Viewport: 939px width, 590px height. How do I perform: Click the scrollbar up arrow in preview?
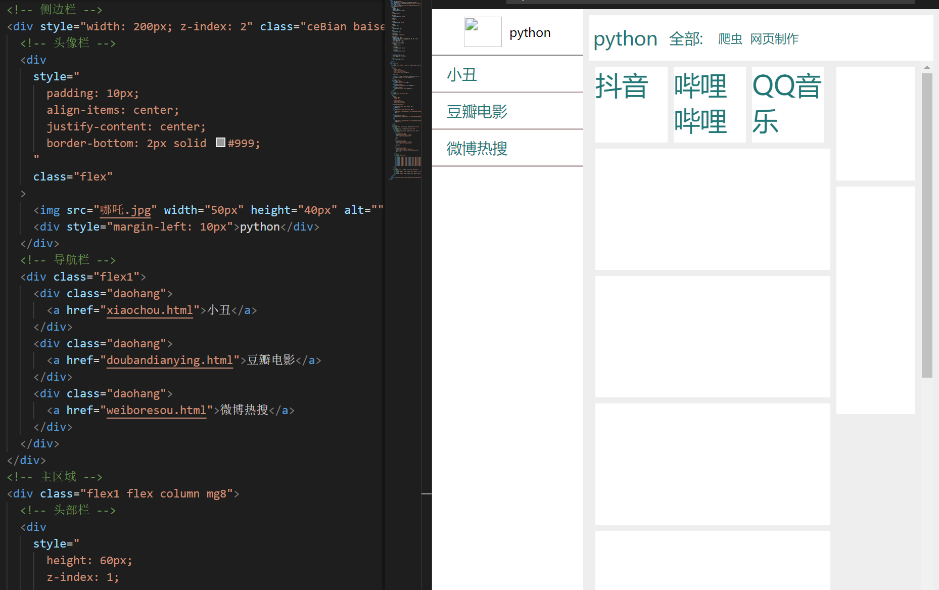(927, 67)
